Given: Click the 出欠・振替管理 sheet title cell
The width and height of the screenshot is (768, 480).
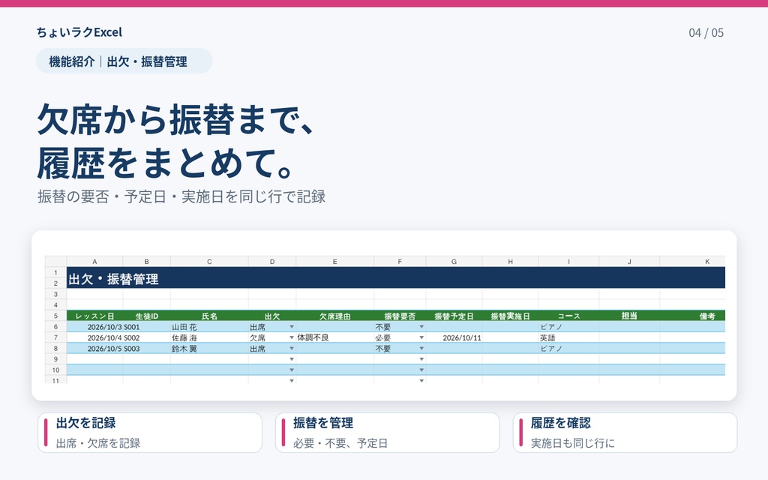Looking at the screenshot, I should (396, 277).
